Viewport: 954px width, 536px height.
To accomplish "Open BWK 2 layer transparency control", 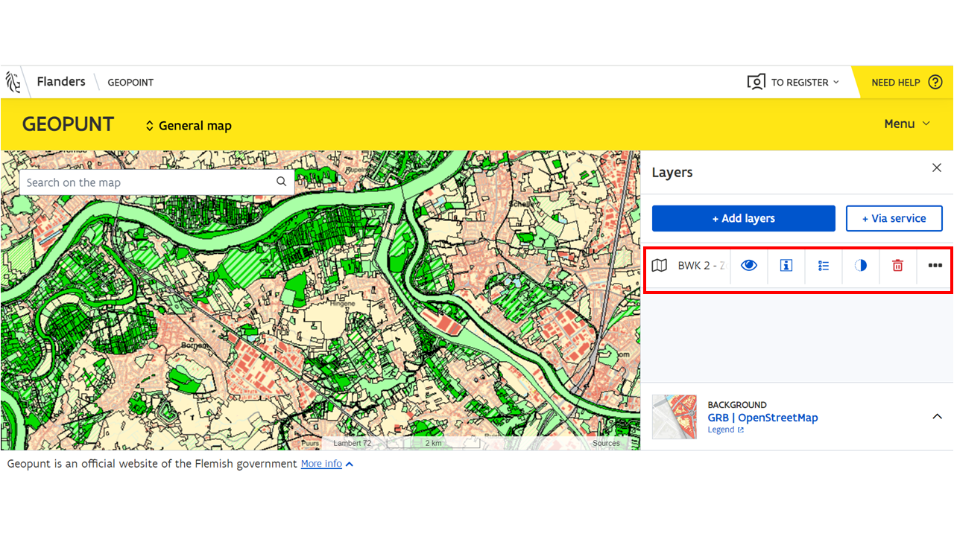I will (x=861, y=266).
